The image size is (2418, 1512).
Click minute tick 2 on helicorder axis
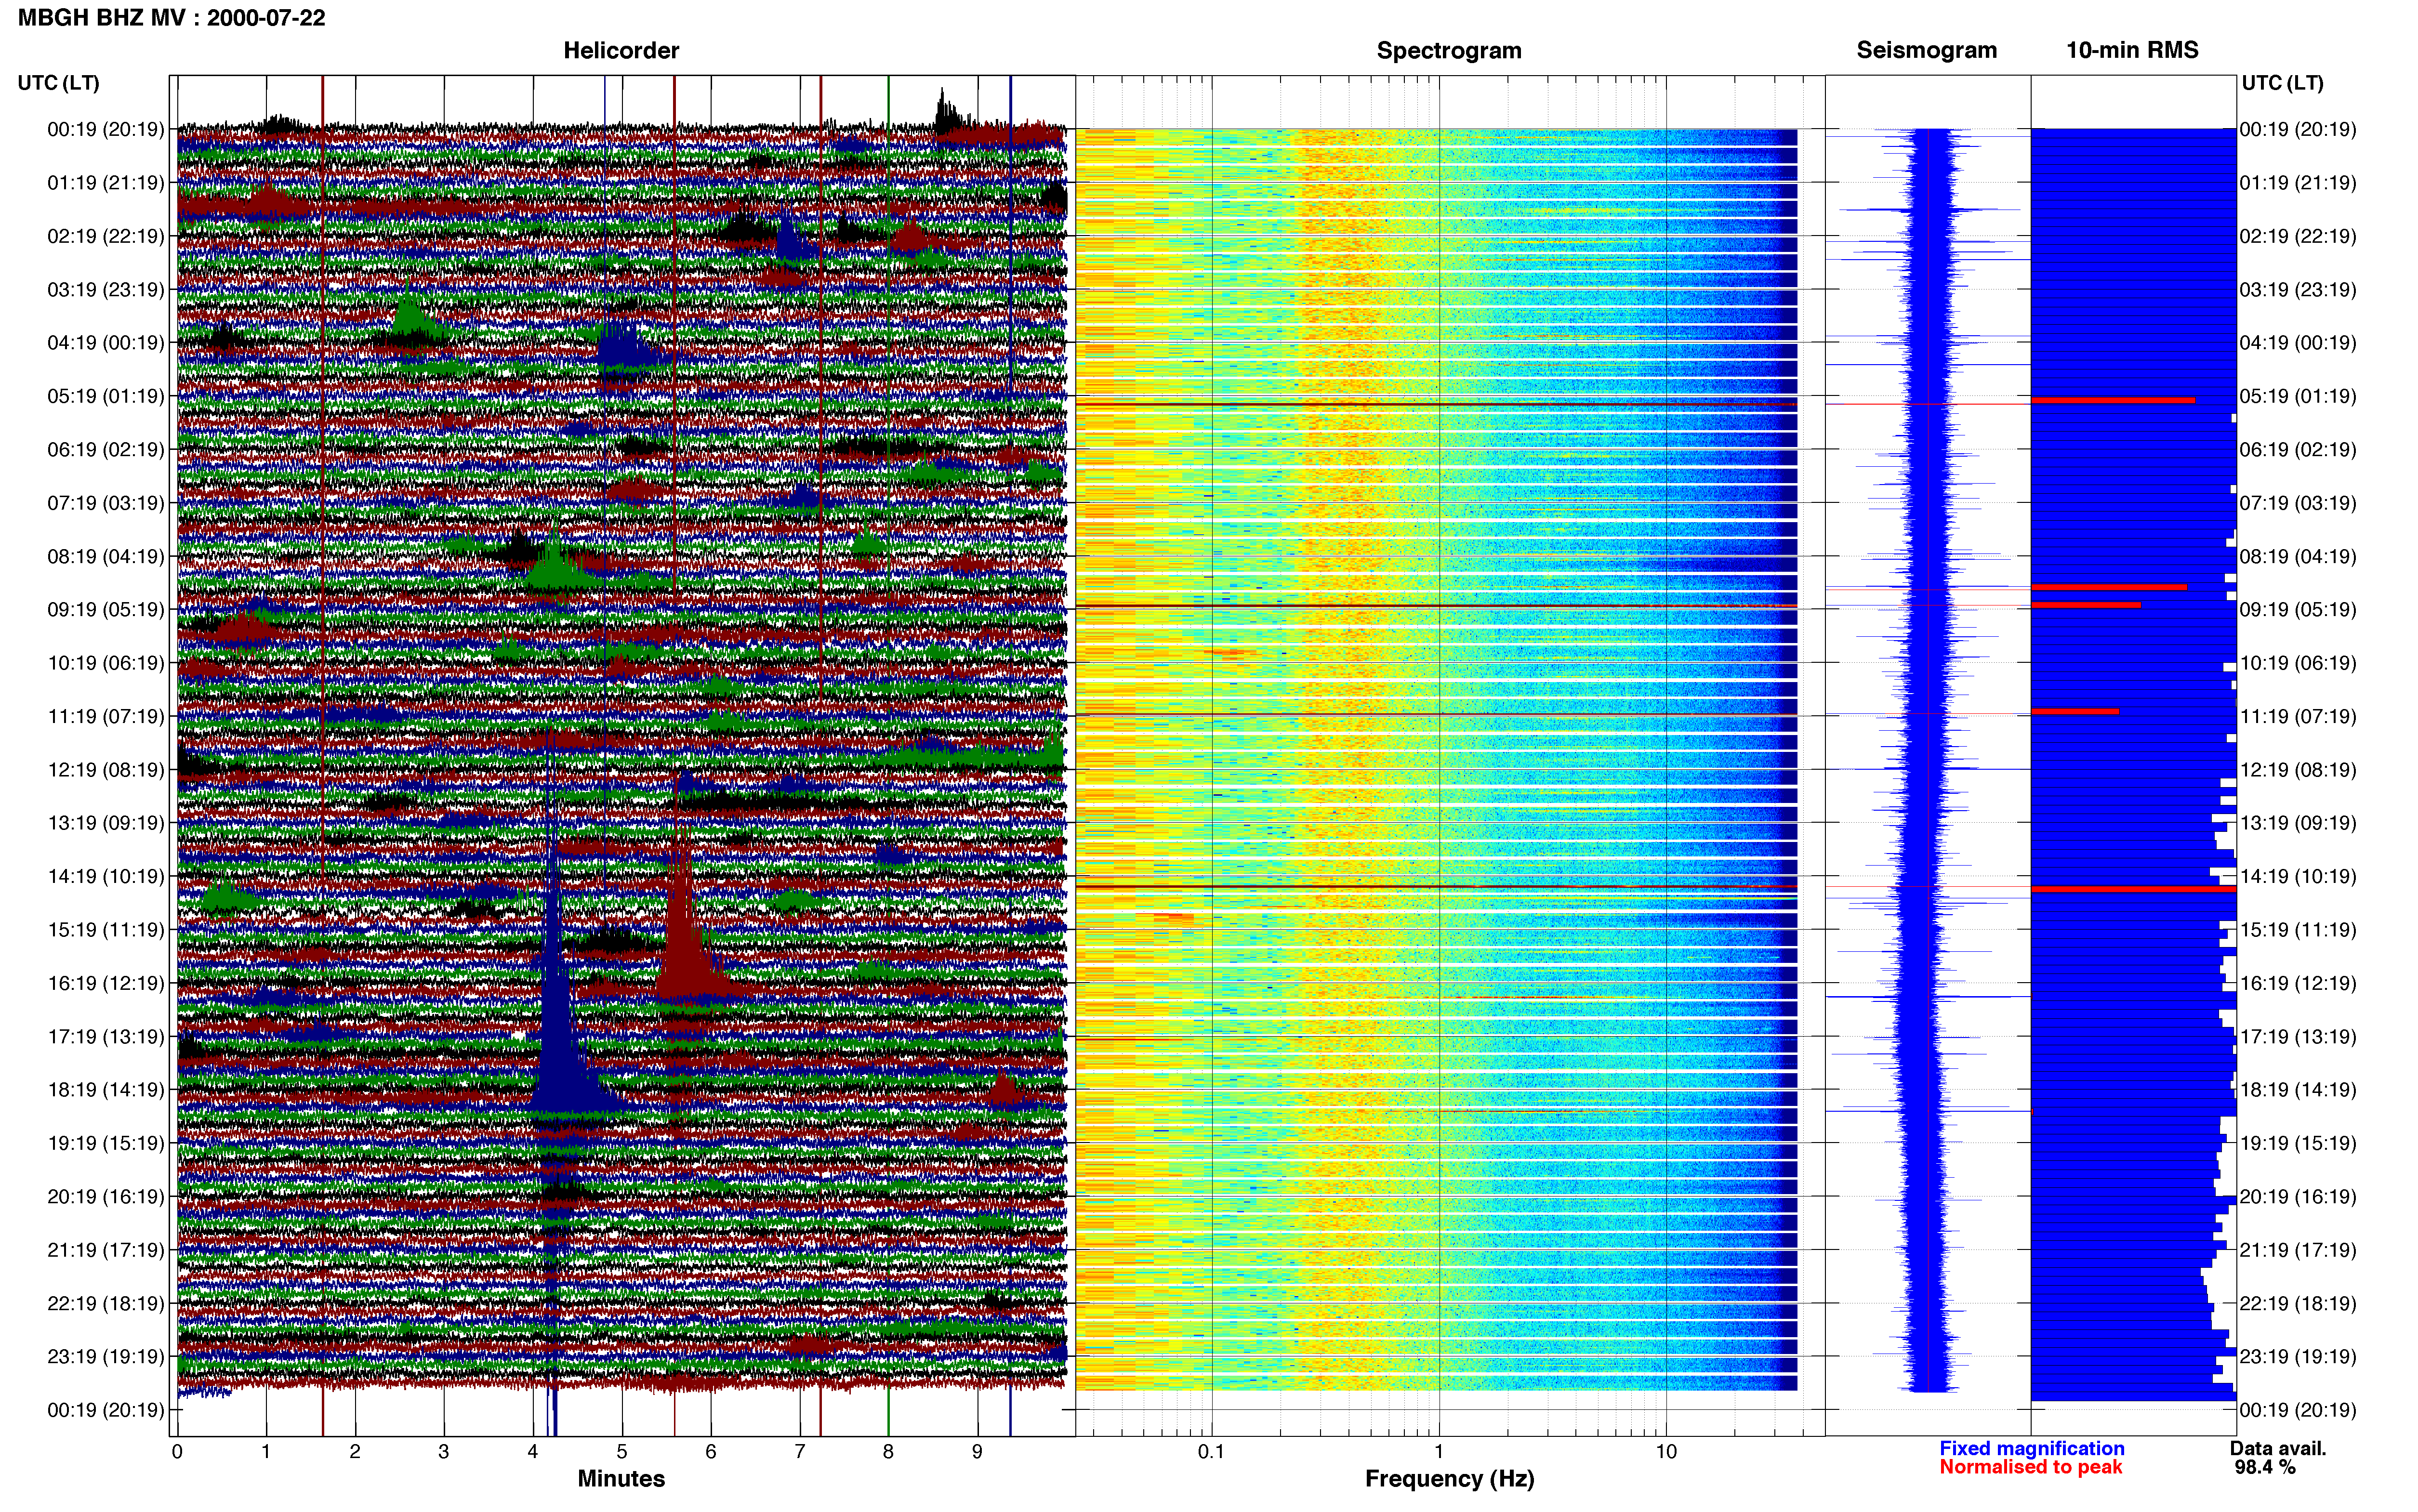[x=355, y=1451]
